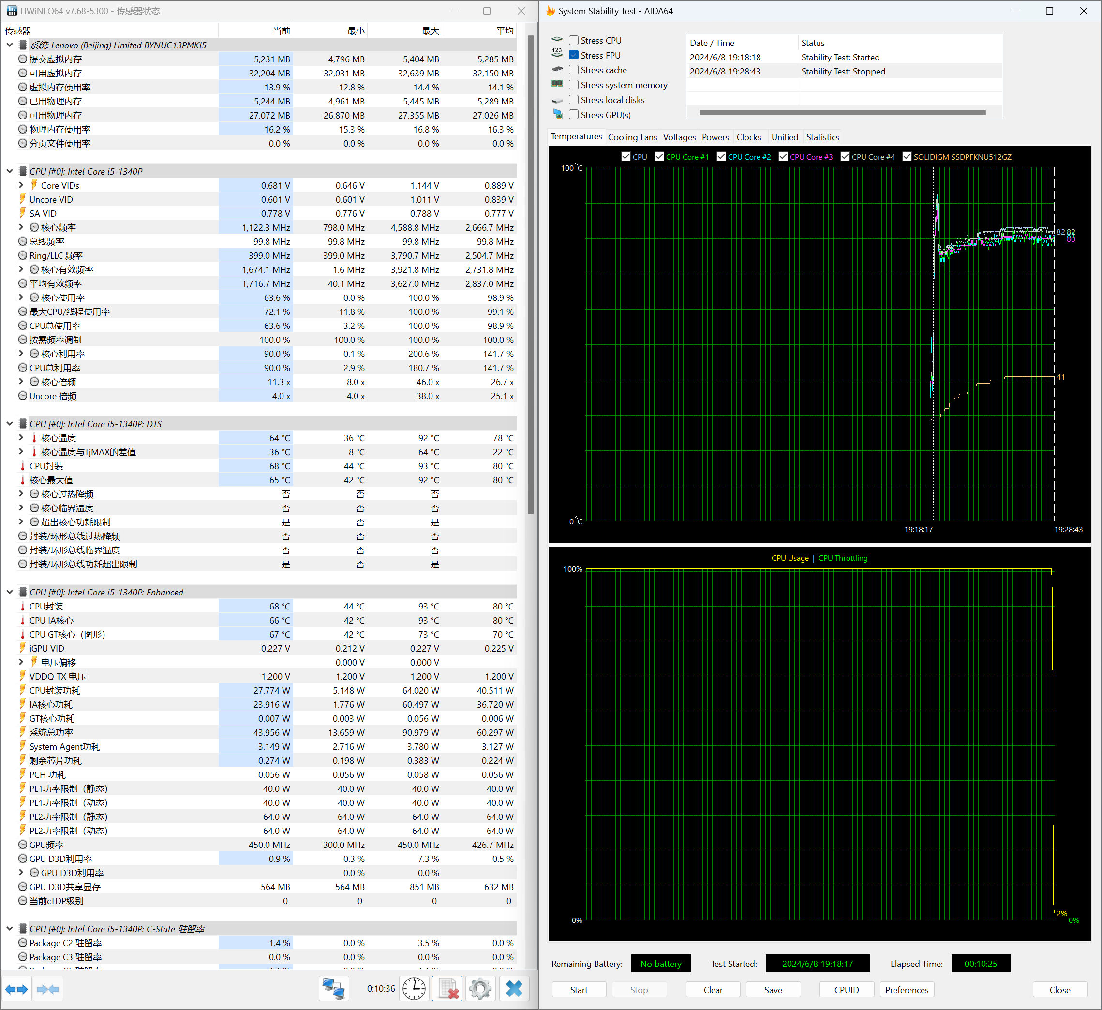The width and height of the screenshot is (1102, 1010).
Task: Click the collapse columns arrows icon in HWiNFO
Action: click(47, 989)
